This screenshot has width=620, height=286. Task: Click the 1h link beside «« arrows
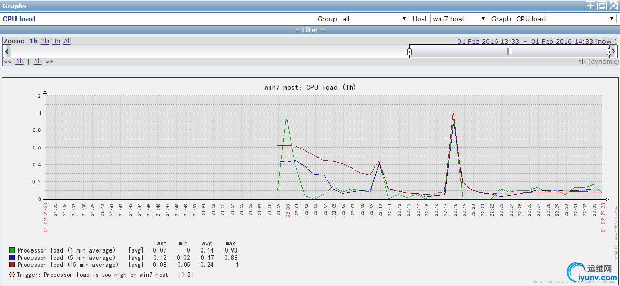[x=20, y=61]
